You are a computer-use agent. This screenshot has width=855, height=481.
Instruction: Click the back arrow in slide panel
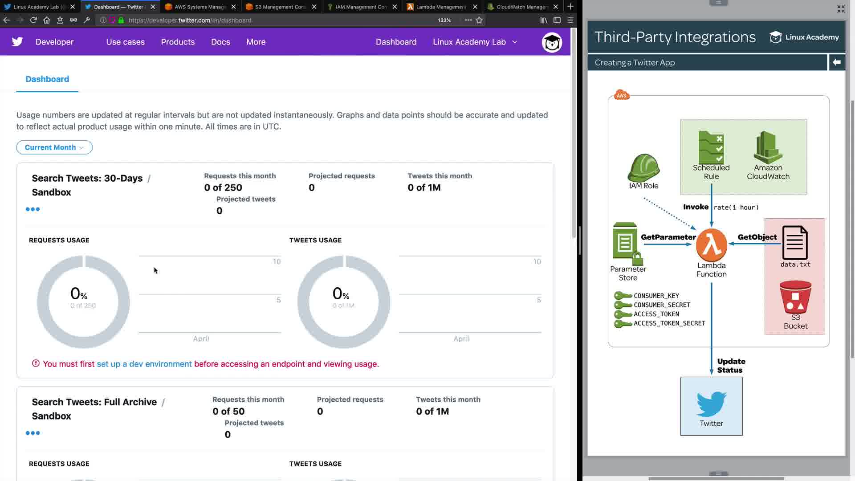(x=836, y=62)
